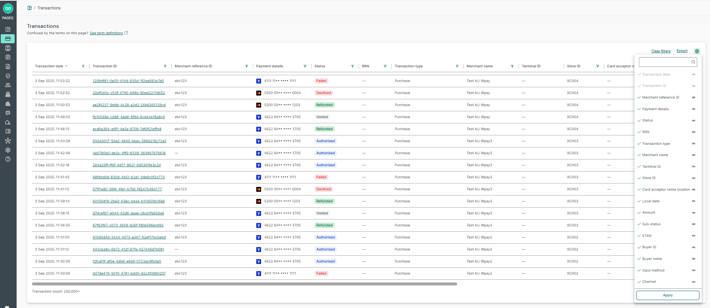Open the filter funnel for Merchant name column
The width and height of the screenshot is (710, 308).
(x=512, y=66)
